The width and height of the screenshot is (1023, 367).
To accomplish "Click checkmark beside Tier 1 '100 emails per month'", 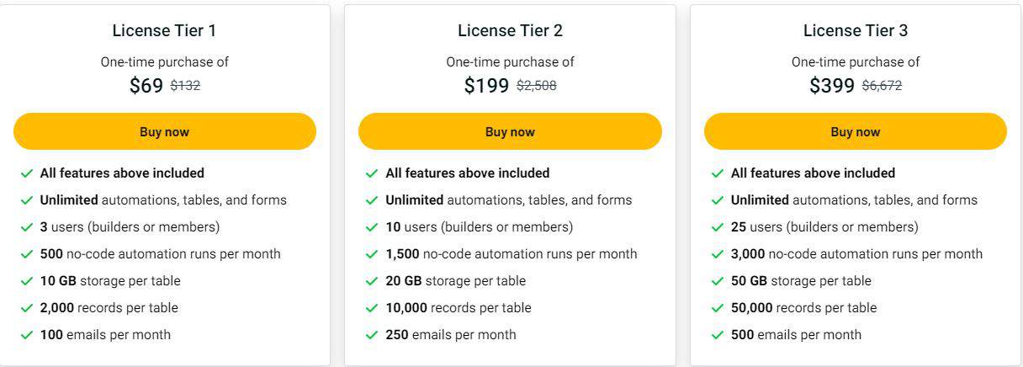I will click(27, 335).
